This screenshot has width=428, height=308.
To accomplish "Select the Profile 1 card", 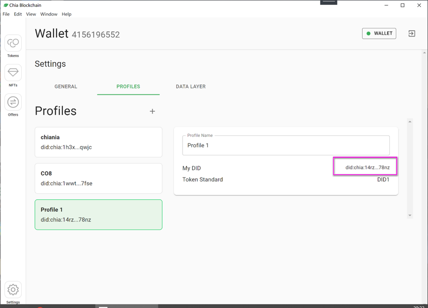I will point(98,215).
